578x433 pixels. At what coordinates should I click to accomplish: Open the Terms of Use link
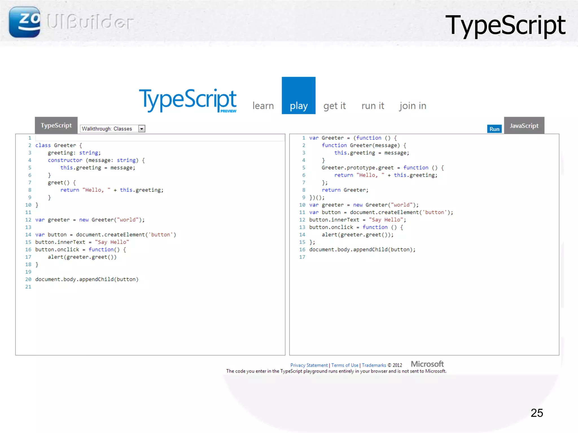(x=345, y=365)
